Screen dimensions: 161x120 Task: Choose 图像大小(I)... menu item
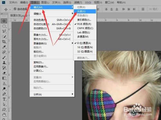(x=52, y=35)
